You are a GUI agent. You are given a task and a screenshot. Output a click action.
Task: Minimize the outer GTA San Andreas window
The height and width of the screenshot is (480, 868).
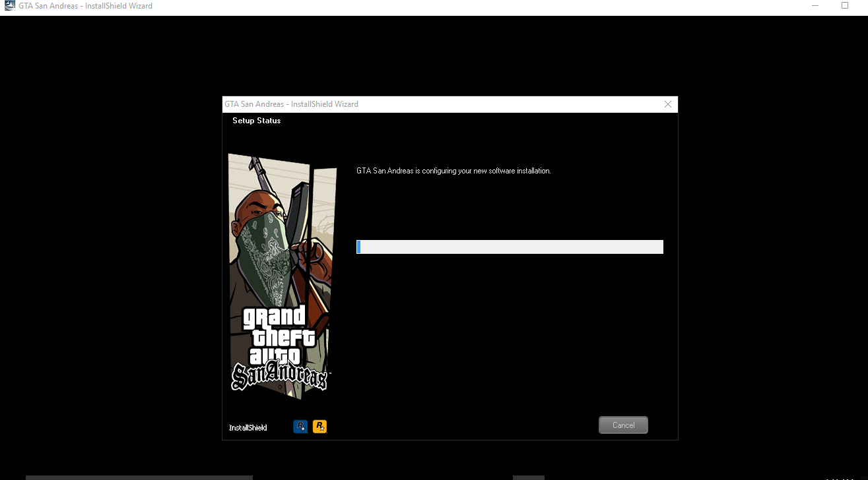815,6
